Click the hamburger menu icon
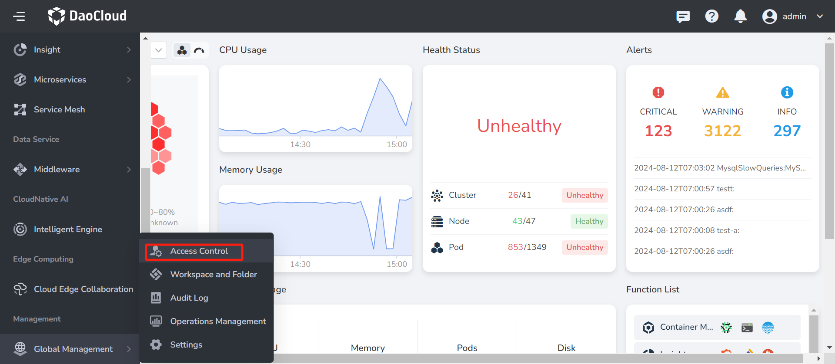 [19, 16]
